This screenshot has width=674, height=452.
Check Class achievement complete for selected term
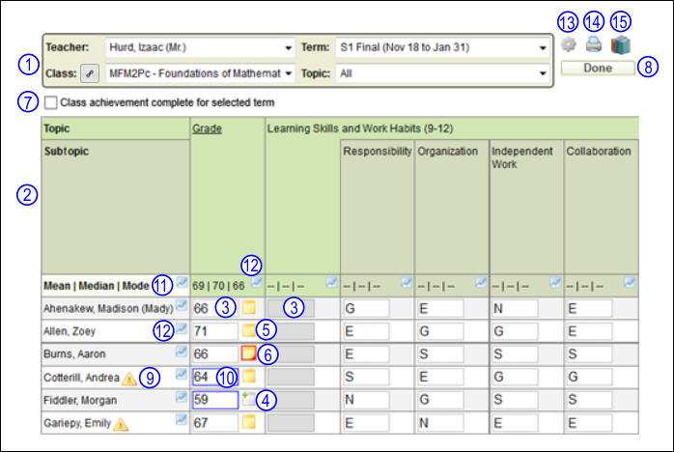pyautogui.click(x=51, y=101)
